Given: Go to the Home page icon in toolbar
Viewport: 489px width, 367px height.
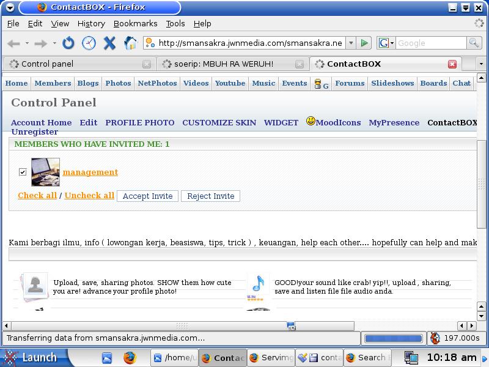Looking at the screenshot, I should pyautogui.click(x=130, y=43).
